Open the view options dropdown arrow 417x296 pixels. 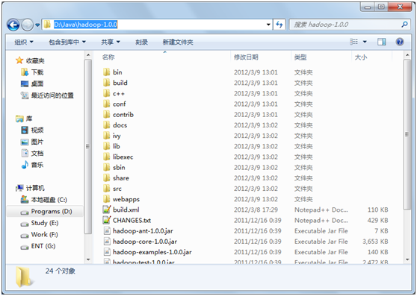coord(365,42)
